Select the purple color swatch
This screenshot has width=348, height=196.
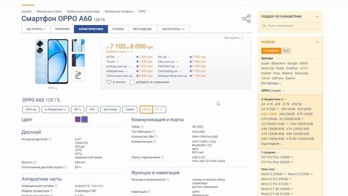coord(78,119)
